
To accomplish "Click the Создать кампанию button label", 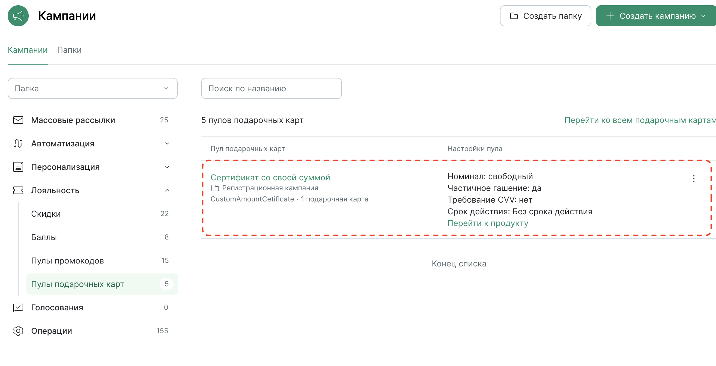I will coord(657,16).
